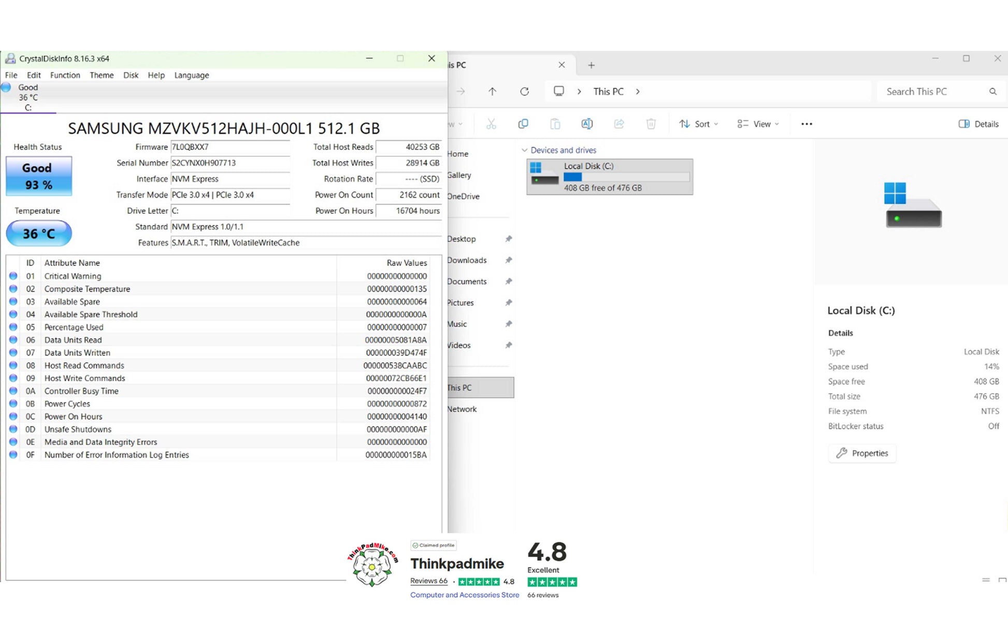The image size is (1008, 633).
Task: Expand the chevron after This PC breadcrumb
Action: (638, 92)
